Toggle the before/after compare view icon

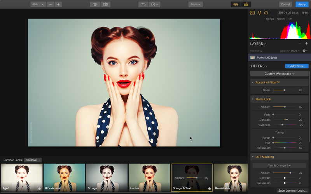105,4
